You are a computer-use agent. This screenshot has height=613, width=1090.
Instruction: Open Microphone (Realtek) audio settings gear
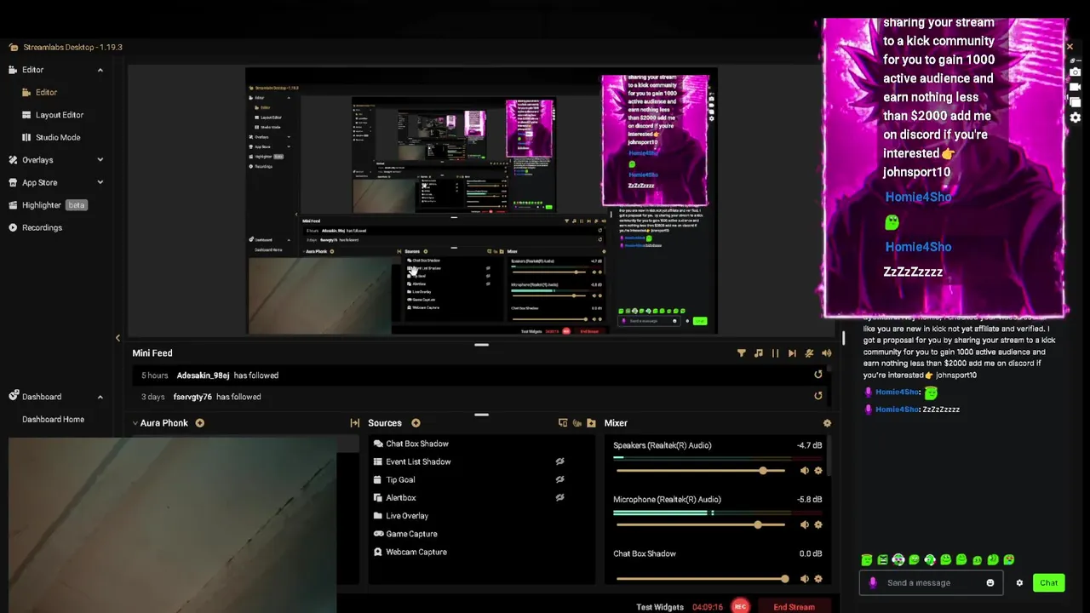(x=818, y=524)
